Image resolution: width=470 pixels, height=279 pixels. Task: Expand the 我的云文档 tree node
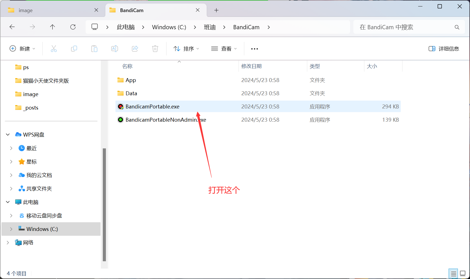tap(11, 175)
